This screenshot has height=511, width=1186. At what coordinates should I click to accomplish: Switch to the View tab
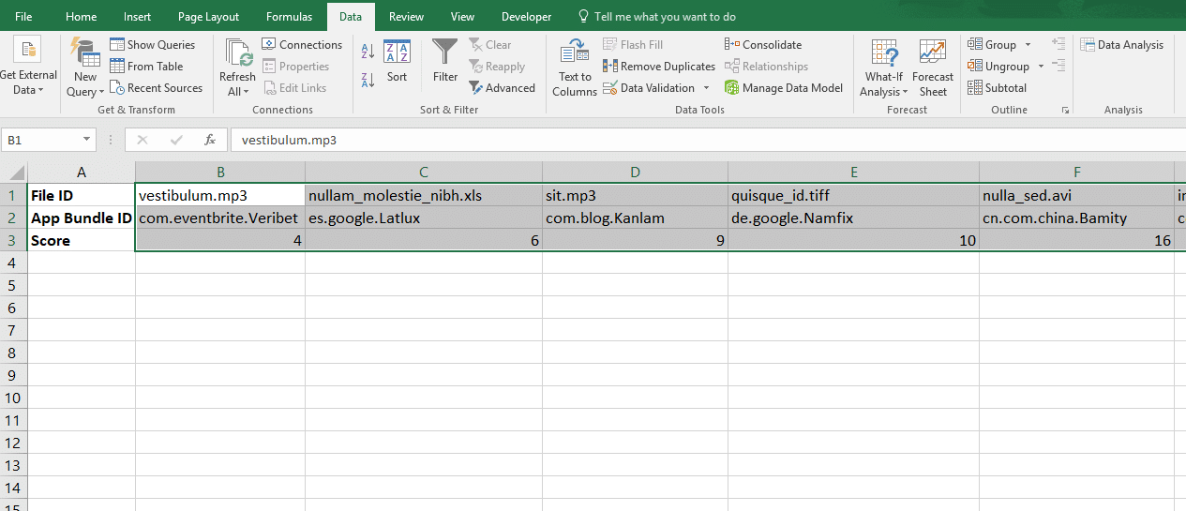pos(462,17)
